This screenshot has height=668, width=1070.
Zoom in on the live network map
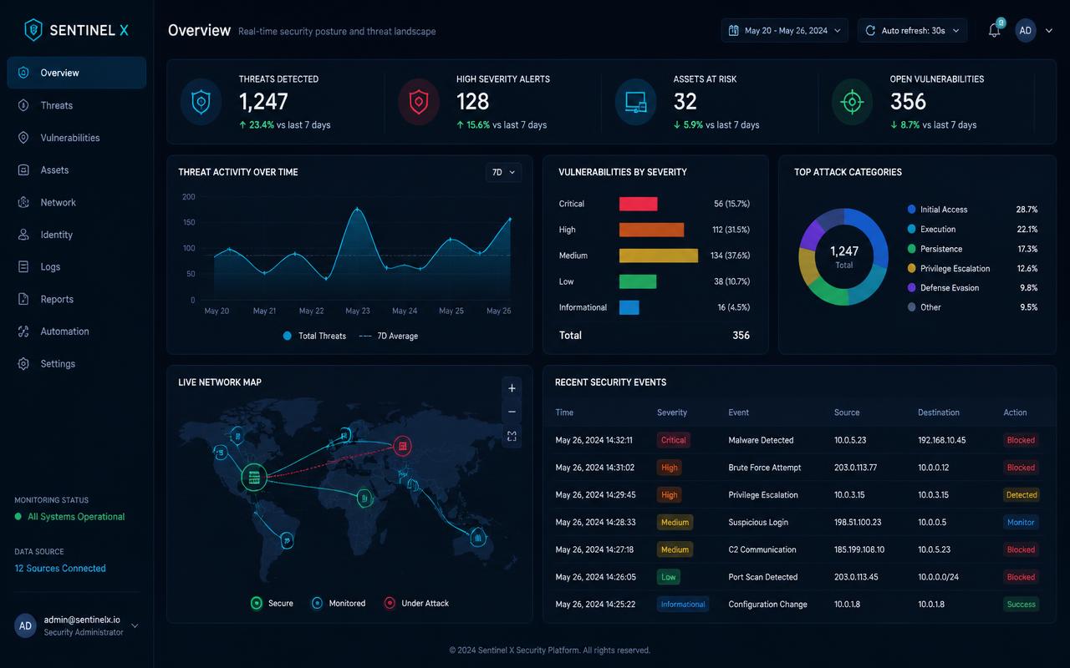(512, 388)
